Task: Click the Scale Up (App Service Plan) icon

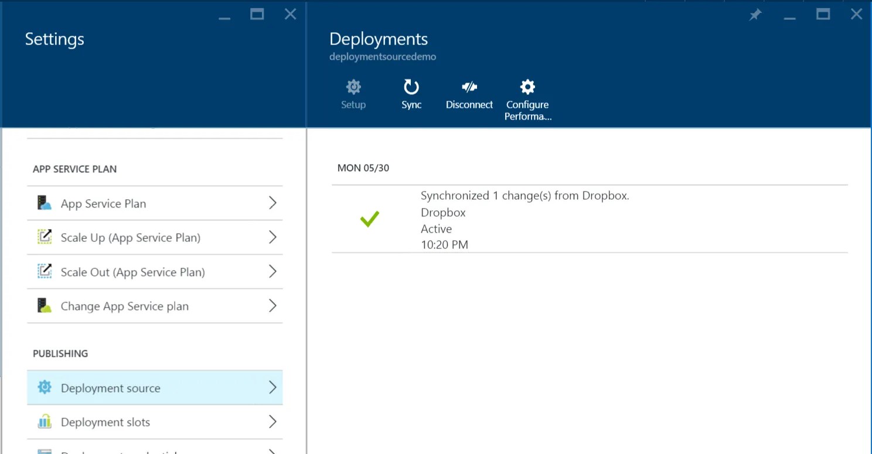Action: pos(45,237)
